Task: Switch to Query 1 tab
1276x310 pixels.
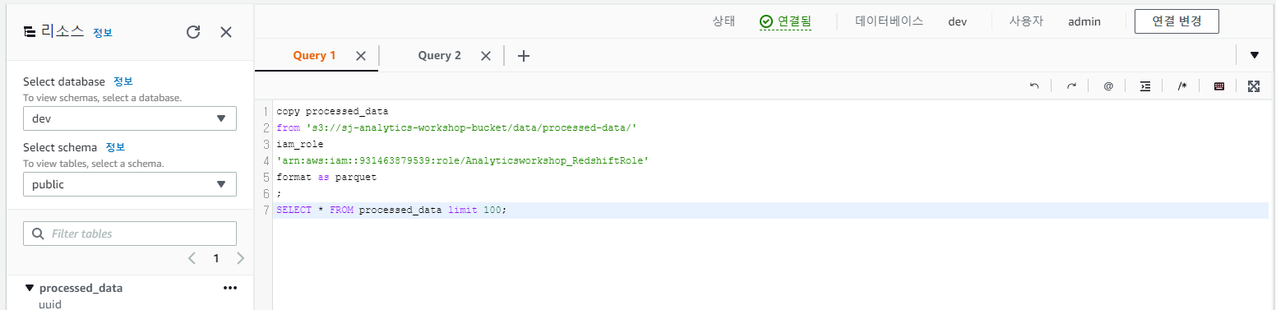Action: coord(315,56)
